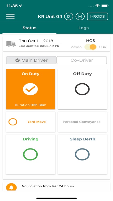
Task: Tap the circled M icon
Action: point(80,17)
